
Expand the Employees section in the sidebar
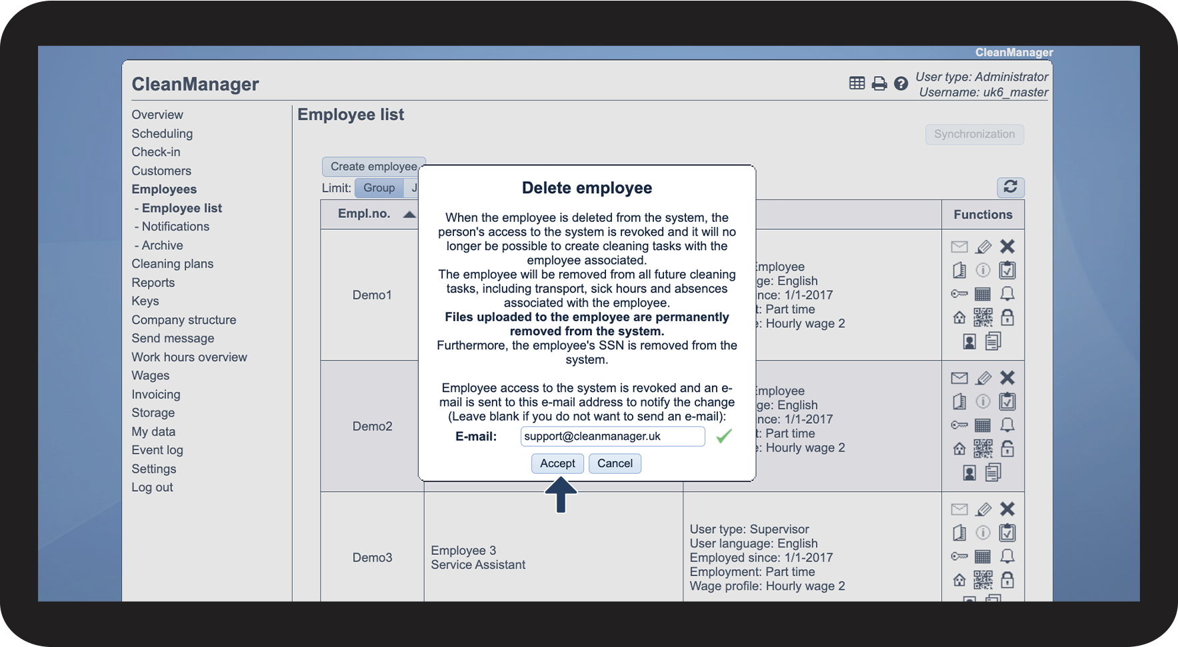[x=164, y=189]
